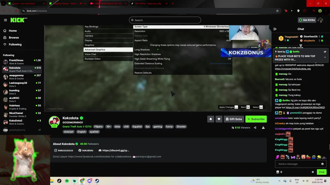Open KukuDota2 channel
The image size is (330, 185).
[x=22, y=122]
